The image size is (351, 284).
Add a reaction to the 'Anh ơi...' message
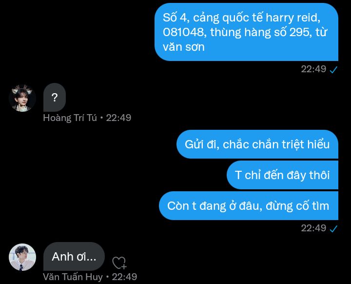tap(119, 263)
